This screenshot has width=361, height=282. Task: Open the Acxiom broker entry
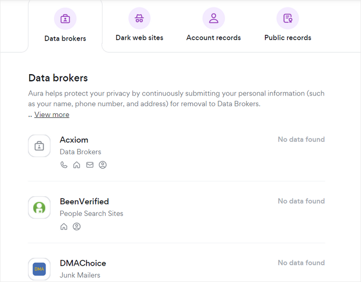pos(74,140)
